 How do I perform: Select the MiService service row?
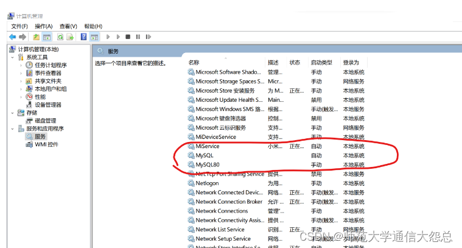coord(276,146)
